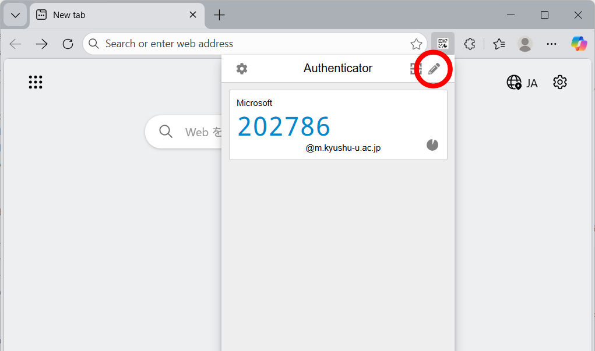Open new tab page settings gear
The width and height of the screenshot is (595, 351).
[x=559, y=82]
